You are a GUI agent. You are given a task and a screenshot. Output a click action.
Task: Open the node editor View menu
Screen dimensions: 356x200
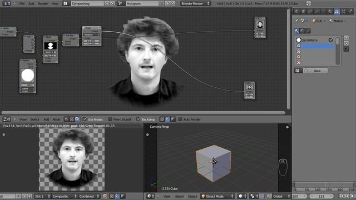coord(23,119)
